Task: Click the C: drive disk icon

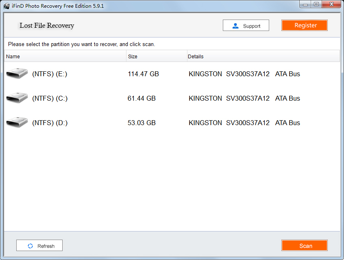Action: [x=17, y=98]
